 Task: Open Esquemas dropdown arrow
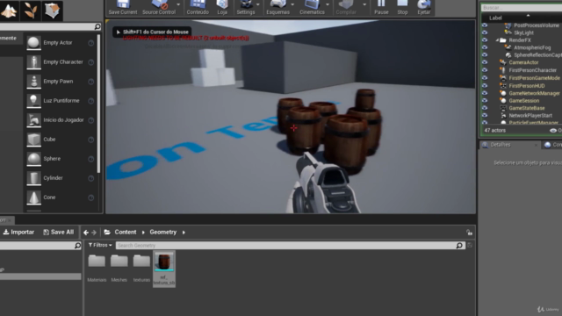point(292,4)
